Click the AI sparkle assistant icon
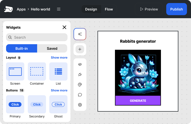Viewport: 191px width, 124px height. click(80, 34)
